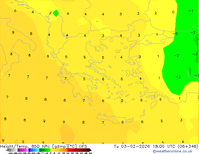Click the -54 label on the legend
Image resolution: width=199 pixels, height=154 pixels.
[x=10, y=153]
